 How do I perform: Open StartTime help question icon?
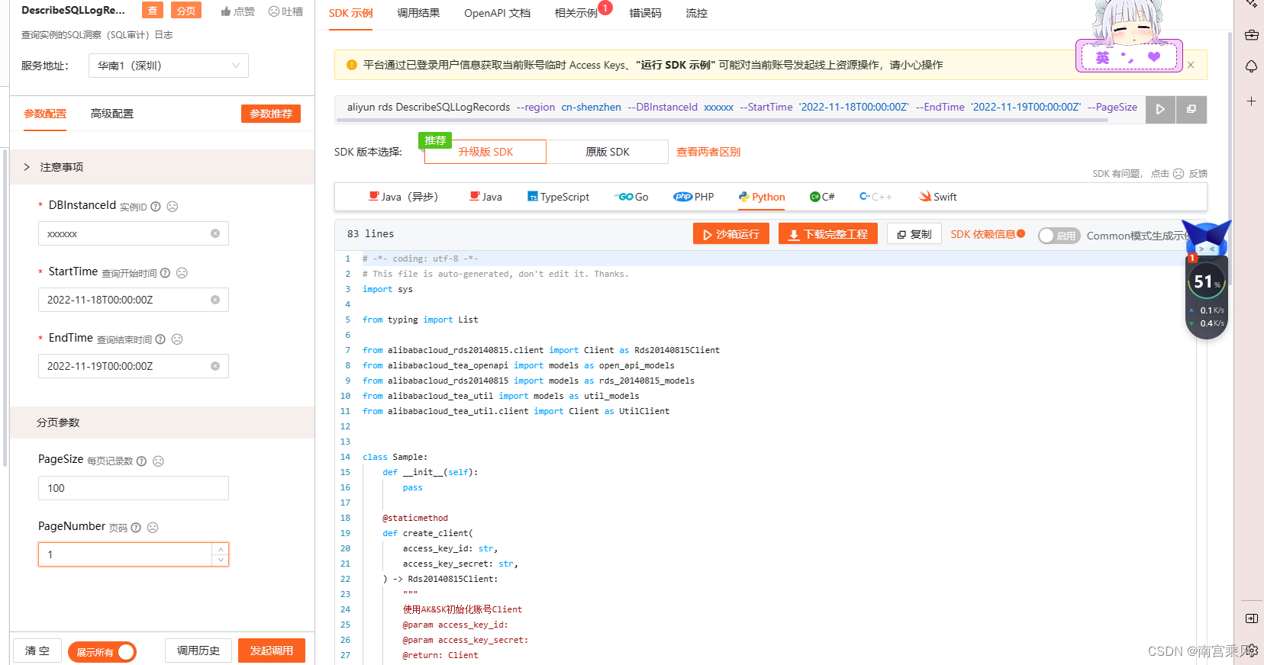click(x=165, y=273)
